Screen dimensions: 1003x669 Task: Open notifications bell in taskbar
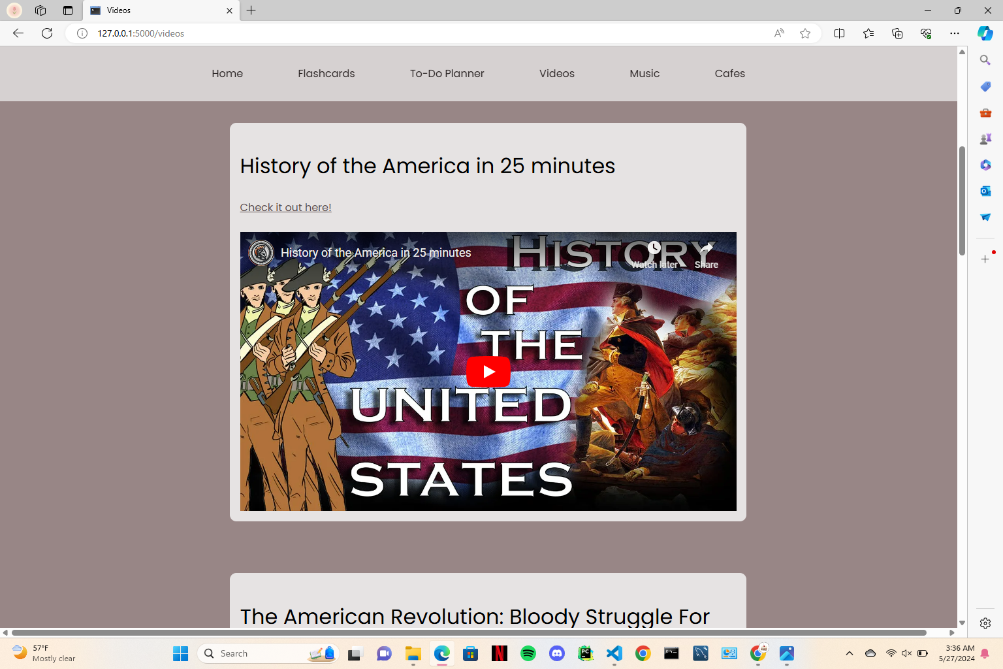(985, 653)
